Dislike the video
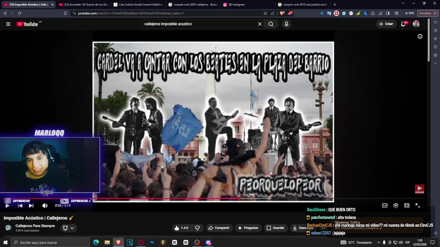The image size is (440, 247). coord(197,228)
